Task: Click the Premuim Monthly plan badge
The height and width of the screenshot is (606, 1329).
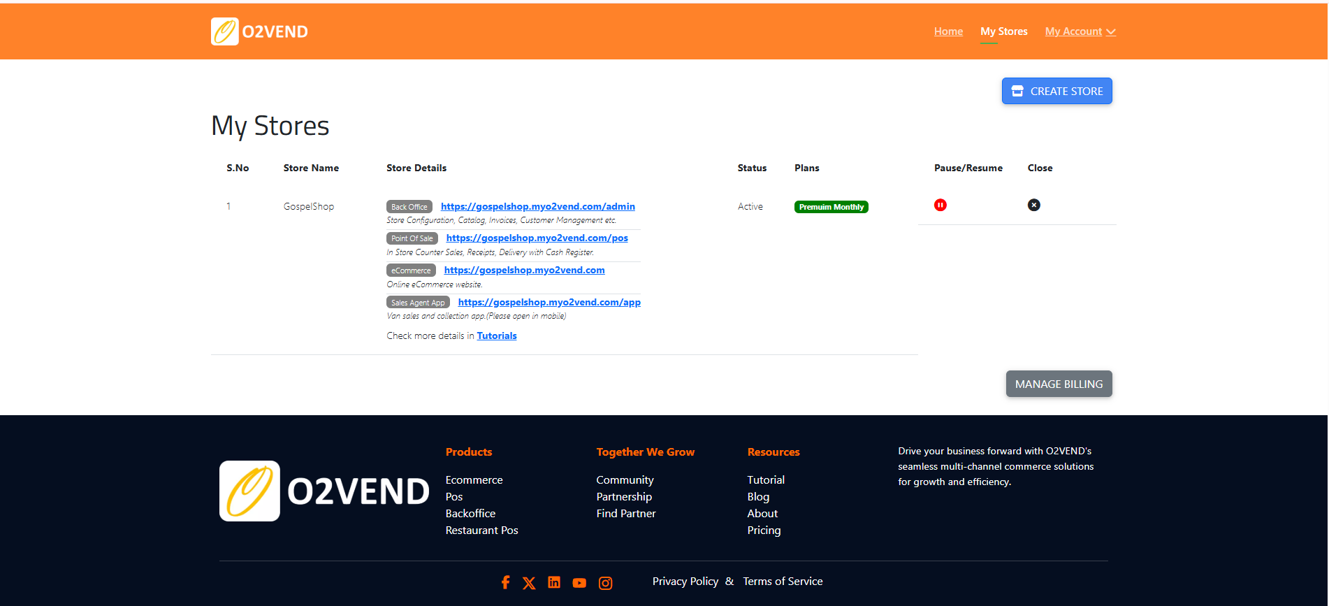Action: (x=831, y=207)
